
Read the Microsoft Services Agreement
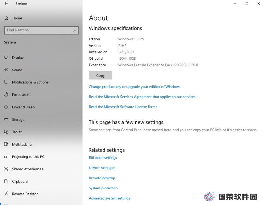click(142, 97)
